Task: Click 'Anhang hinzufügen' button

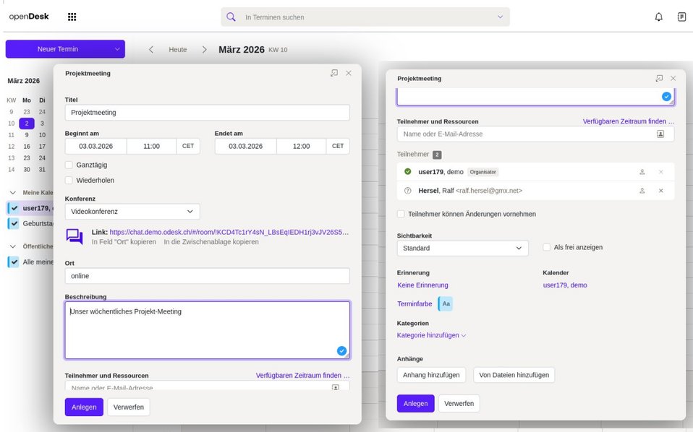Action: click(x=432, y=375)
